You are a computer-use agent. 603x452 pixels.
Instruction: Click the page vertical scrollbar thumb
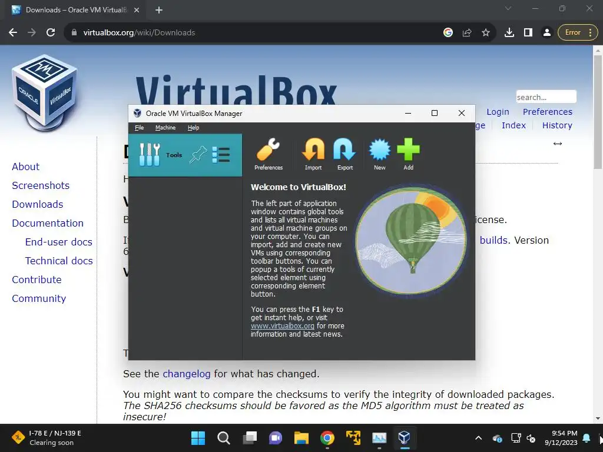click(x=598, y=112)
